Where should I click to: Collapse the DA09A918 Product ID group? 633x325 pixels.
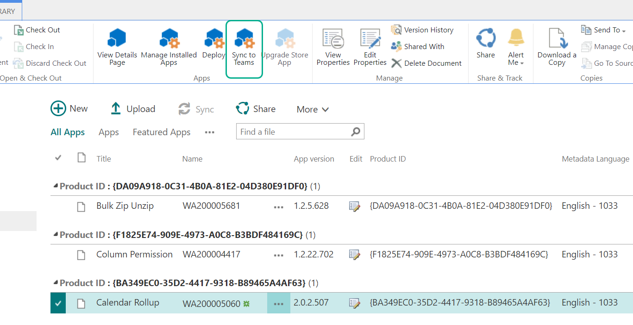pyautogui.click(x=56, y=187)
